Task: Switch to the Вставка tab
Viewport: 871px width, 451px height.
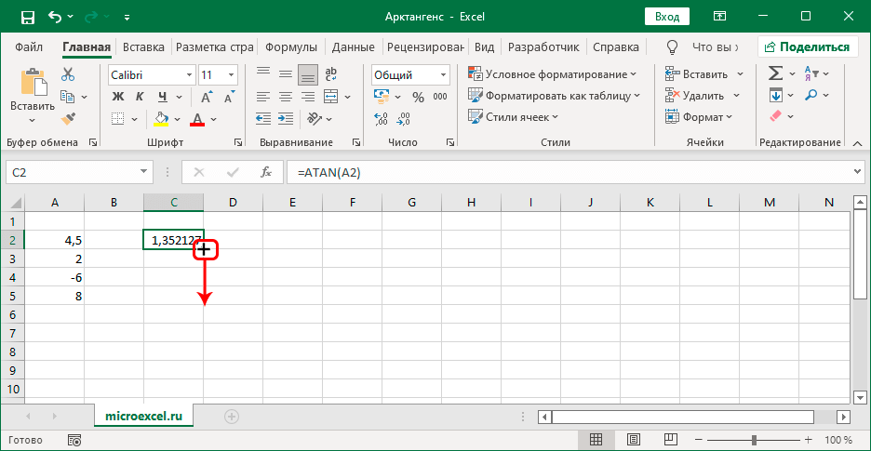Action: click(143, 46)
